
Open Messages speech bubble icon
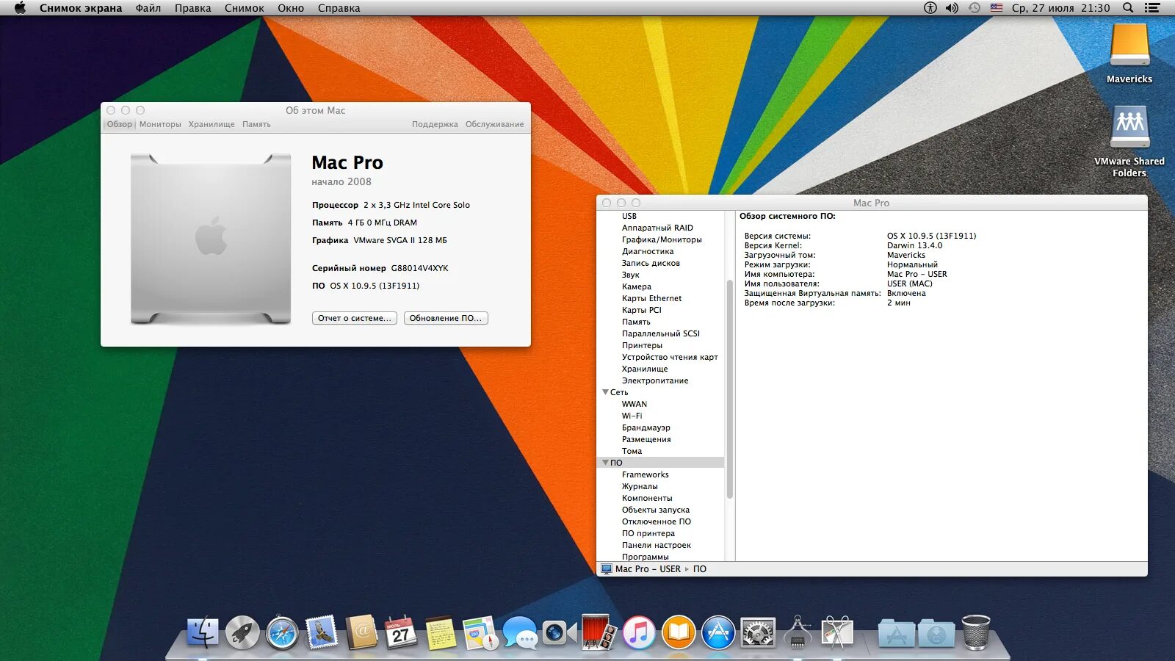pos(520,632)
